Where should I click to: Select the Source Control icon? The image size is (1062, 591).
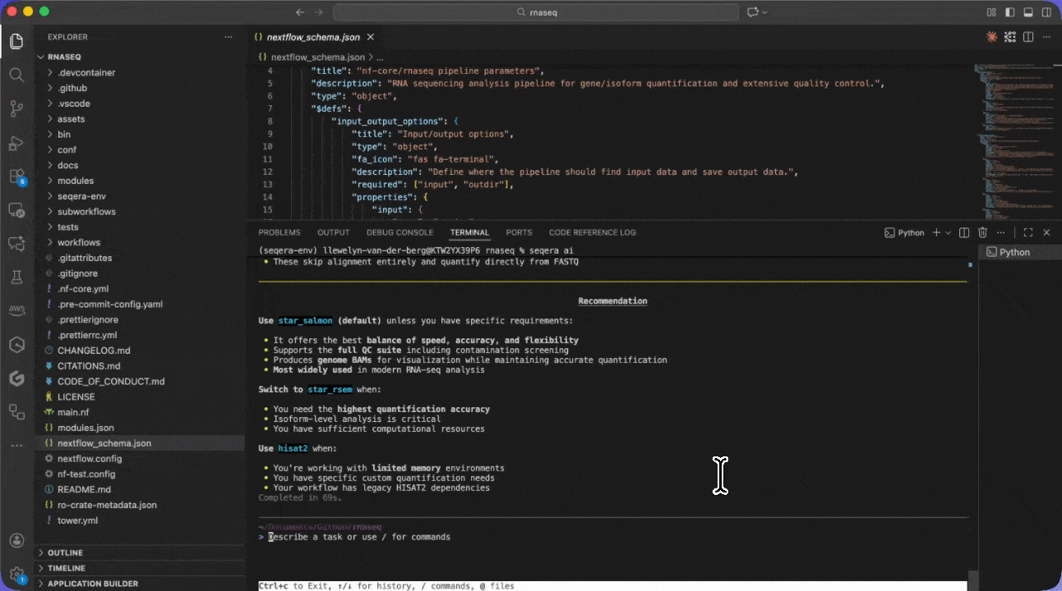tap(16, 108)
